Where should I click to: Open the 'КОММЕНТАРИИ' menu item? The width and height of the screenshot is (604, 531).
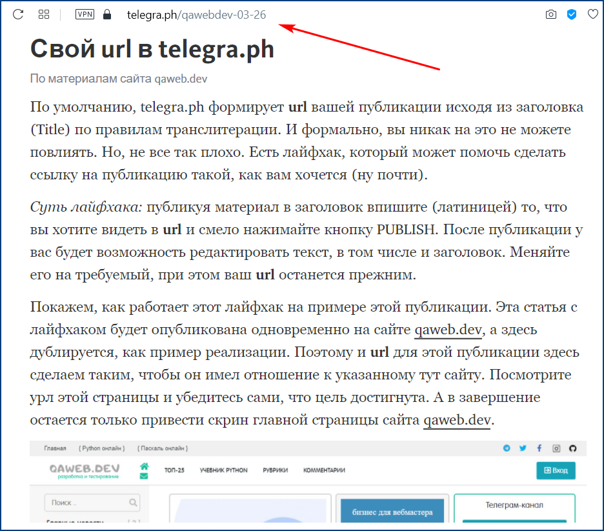pyautogui.click(x=324, y=470)
